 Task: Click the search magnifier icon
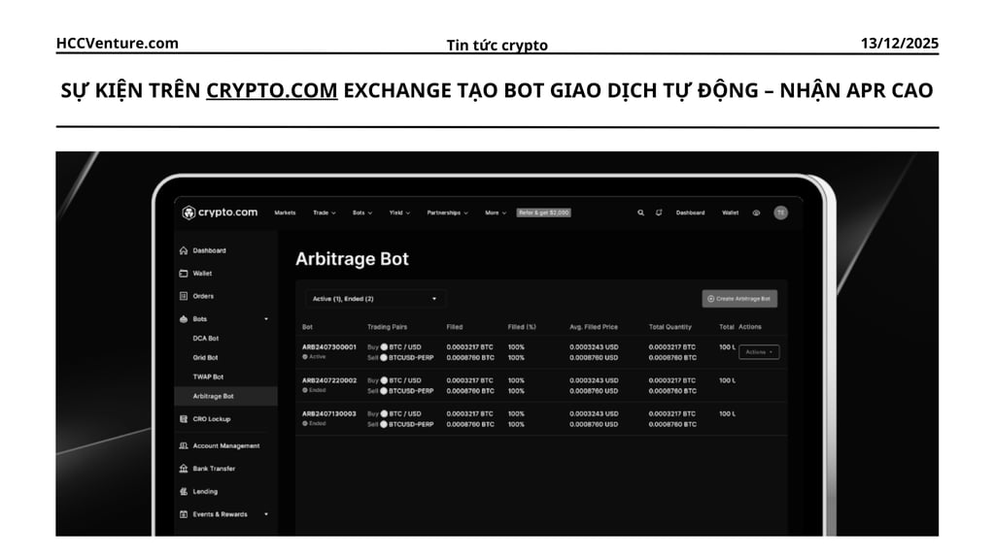pos(640,213)
